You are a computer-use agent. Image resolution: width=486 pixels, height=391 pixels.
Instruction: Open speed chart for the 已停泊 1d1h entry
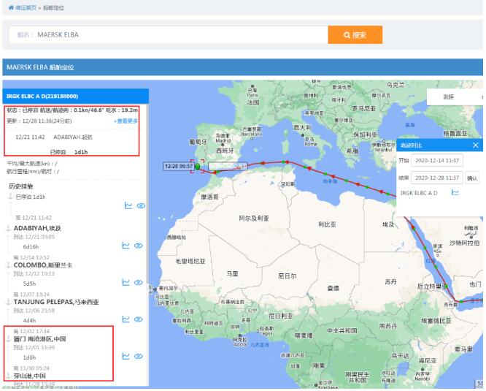point(128,205)
